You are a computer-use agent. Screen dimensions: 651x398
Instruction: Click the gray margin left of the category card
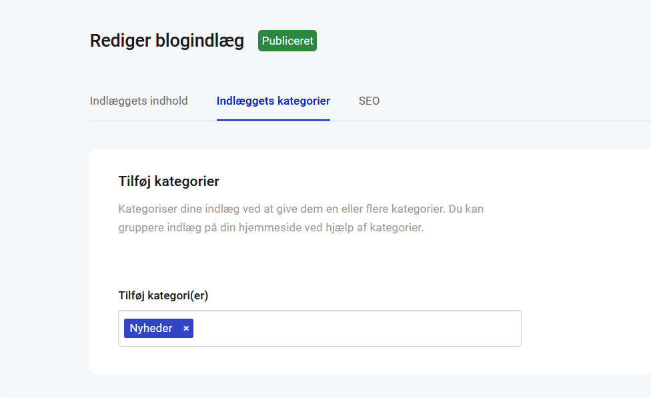pyautogui.click(x=44, y=267)
